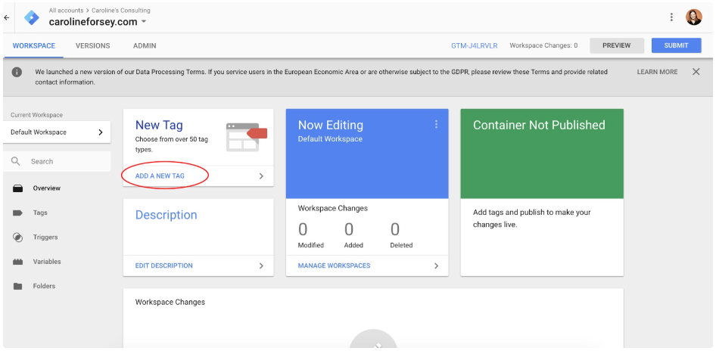The image size is (716, 354).
Task: Click the back arrow icon
Action: [x=6, y=18]
